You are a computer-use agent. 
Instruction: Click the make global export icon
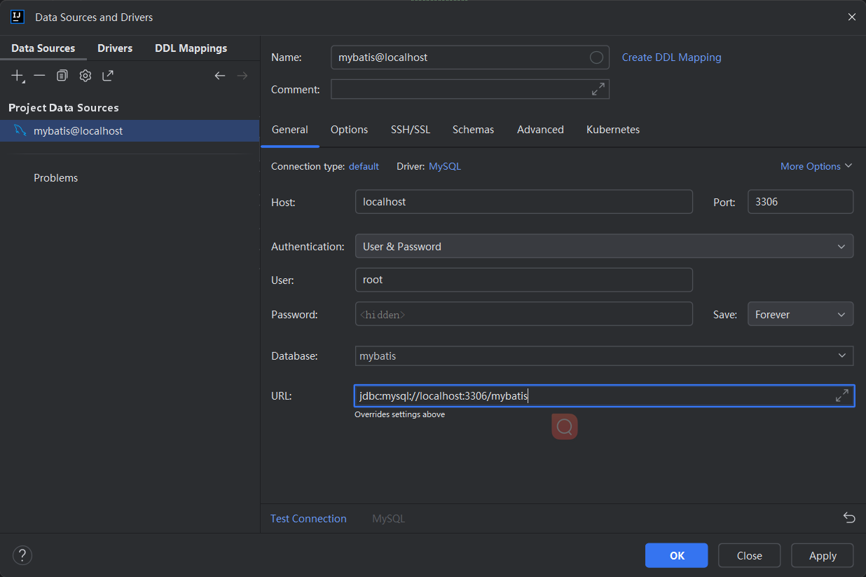click(x=108, y=76)
